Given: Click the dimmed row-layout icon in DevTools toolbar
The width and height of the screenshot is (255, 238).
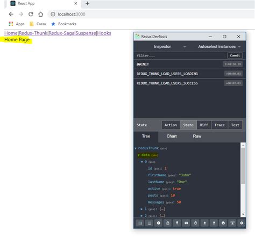Looking at the screenshot, I should click(149, 223).
